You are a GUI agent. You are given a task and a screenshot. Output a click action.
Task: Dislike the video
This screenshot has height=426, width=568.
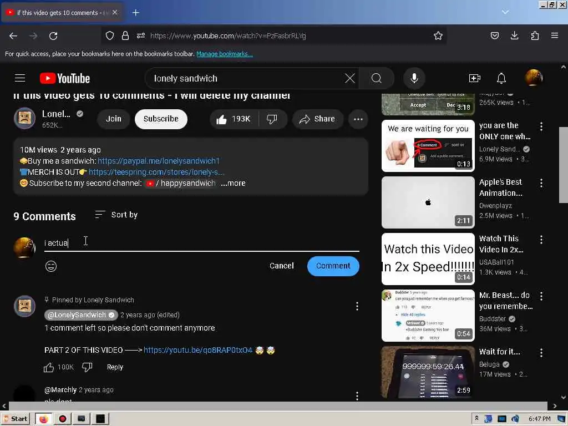pos(272,119)
